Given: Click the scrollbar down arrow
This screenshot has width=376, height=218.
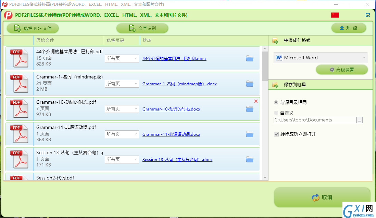Looking at the screenshot, I should pos(265,177).
